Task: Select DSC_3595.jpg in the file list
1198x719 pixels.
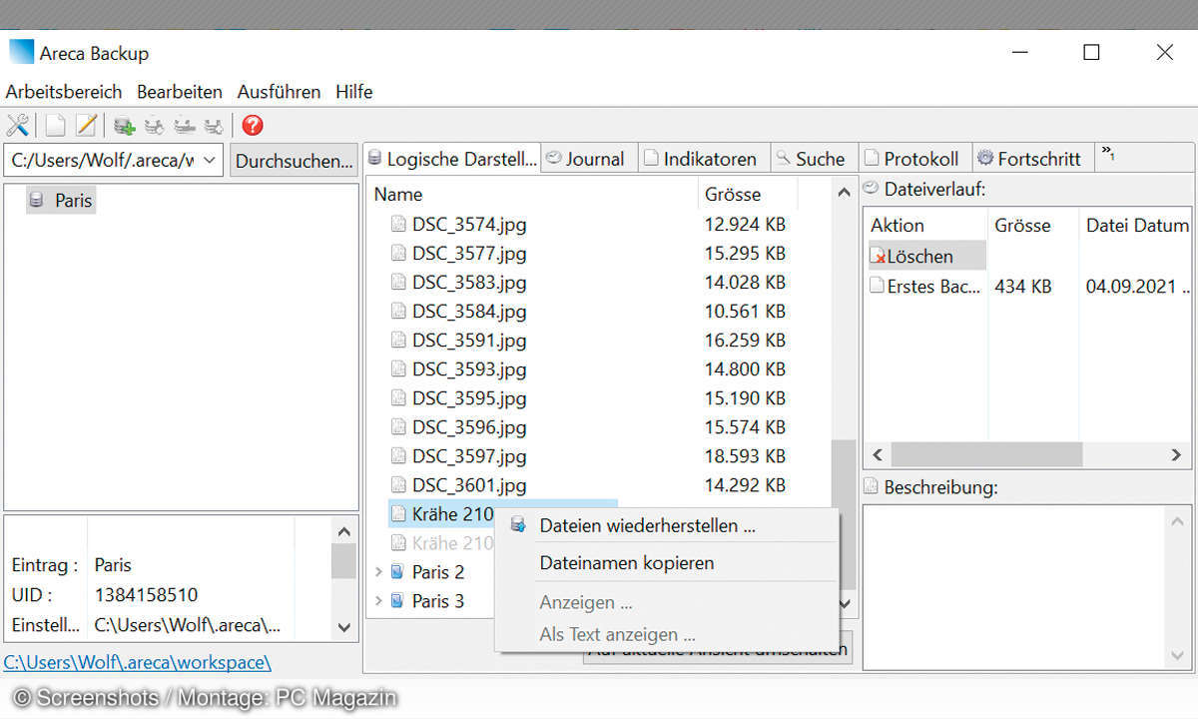Action: pos(469,397)
